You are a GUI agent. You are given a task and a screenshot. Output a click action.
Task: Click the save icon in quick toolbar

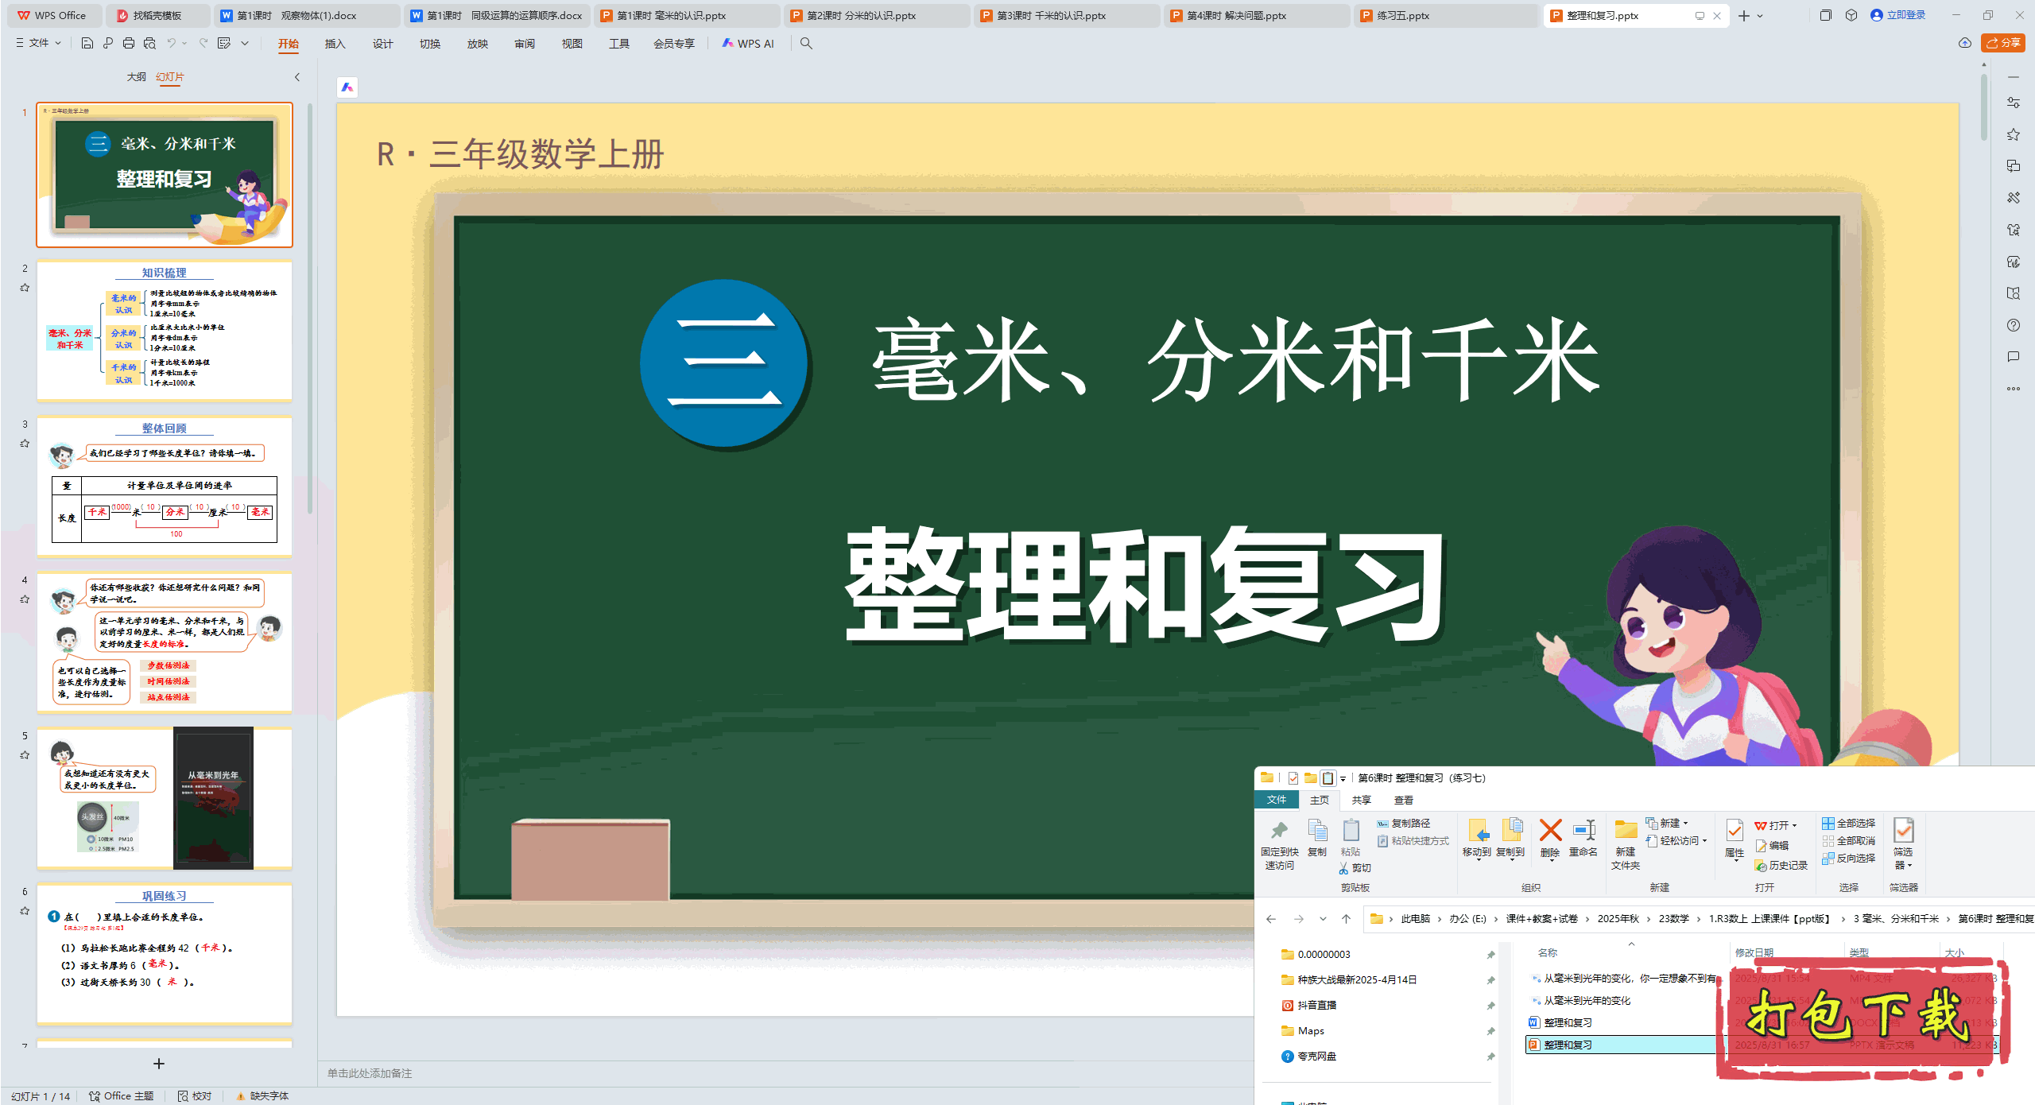[87, 43]
